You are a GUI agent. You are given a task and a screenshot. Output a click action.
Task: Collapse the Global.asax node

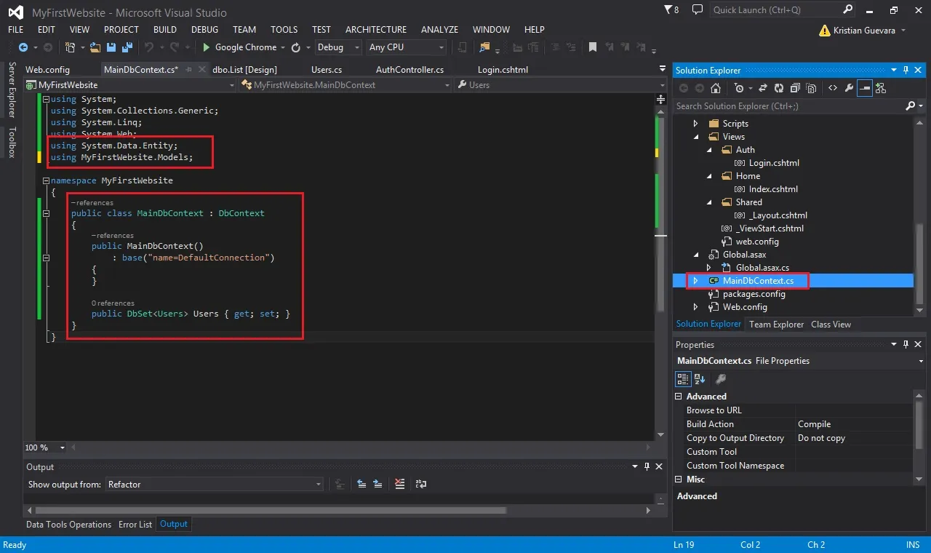tap(695, 255)
